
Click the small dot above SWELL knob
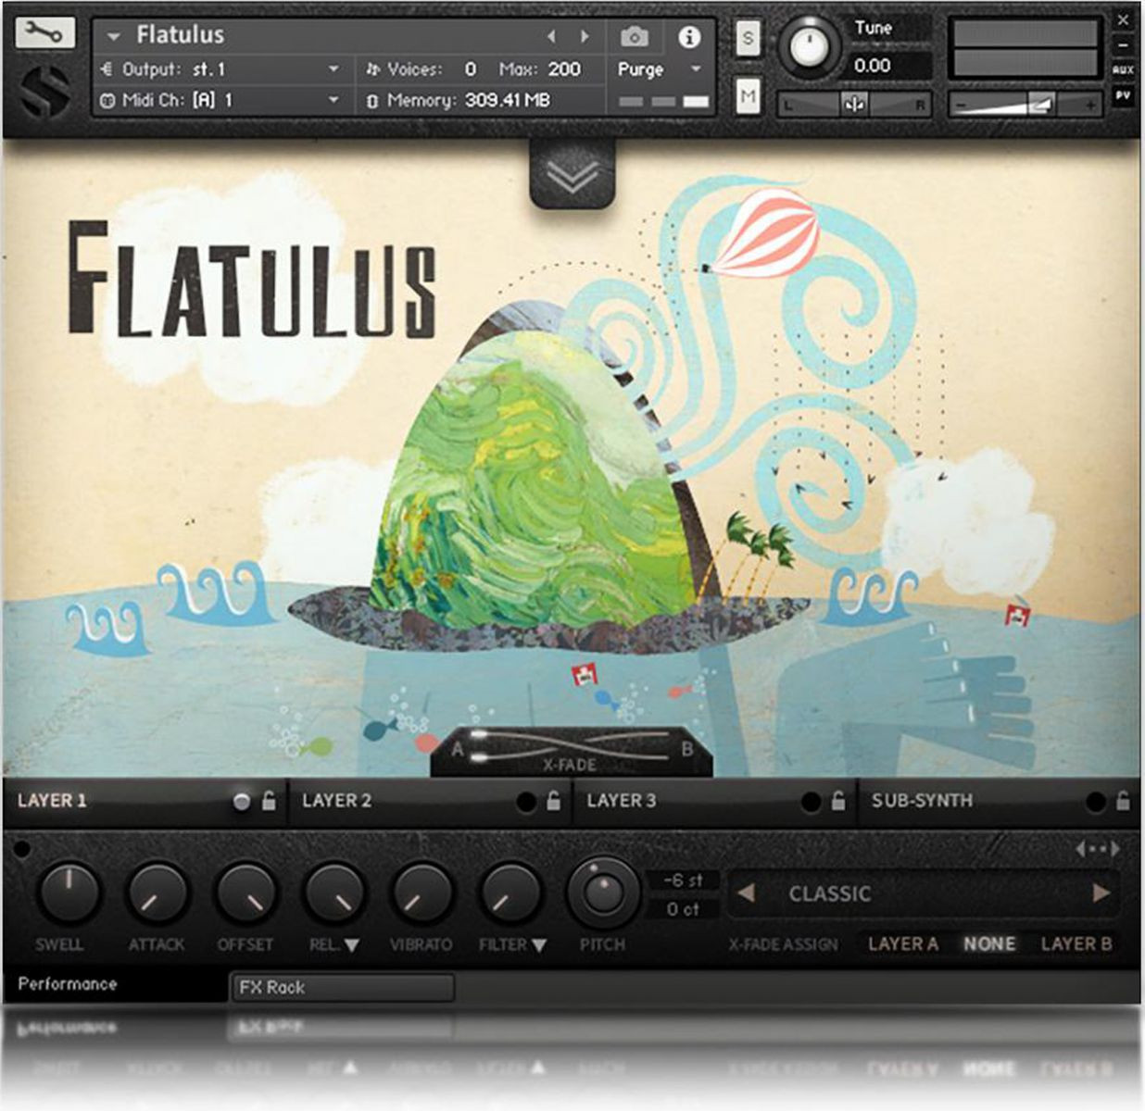22,849
